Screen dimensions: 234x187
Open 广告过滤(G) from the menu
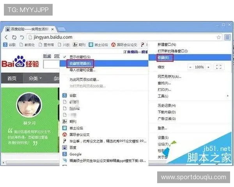click(190, 119)
